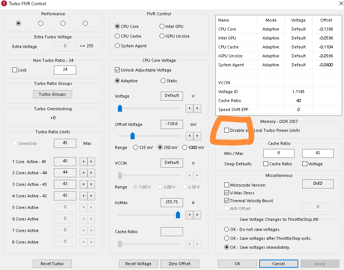Increase 1 Core Active ratio with right arrow
344x270 pixels.
click(x=91, y=162)
